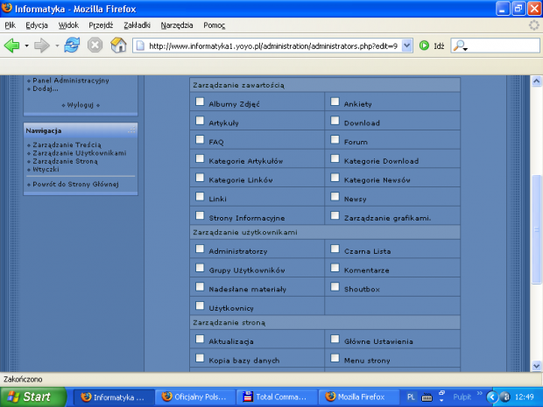The image size is (543, 407).
Task: Open the Back button history dropdown arrow
Action: (x=26, y=46)
